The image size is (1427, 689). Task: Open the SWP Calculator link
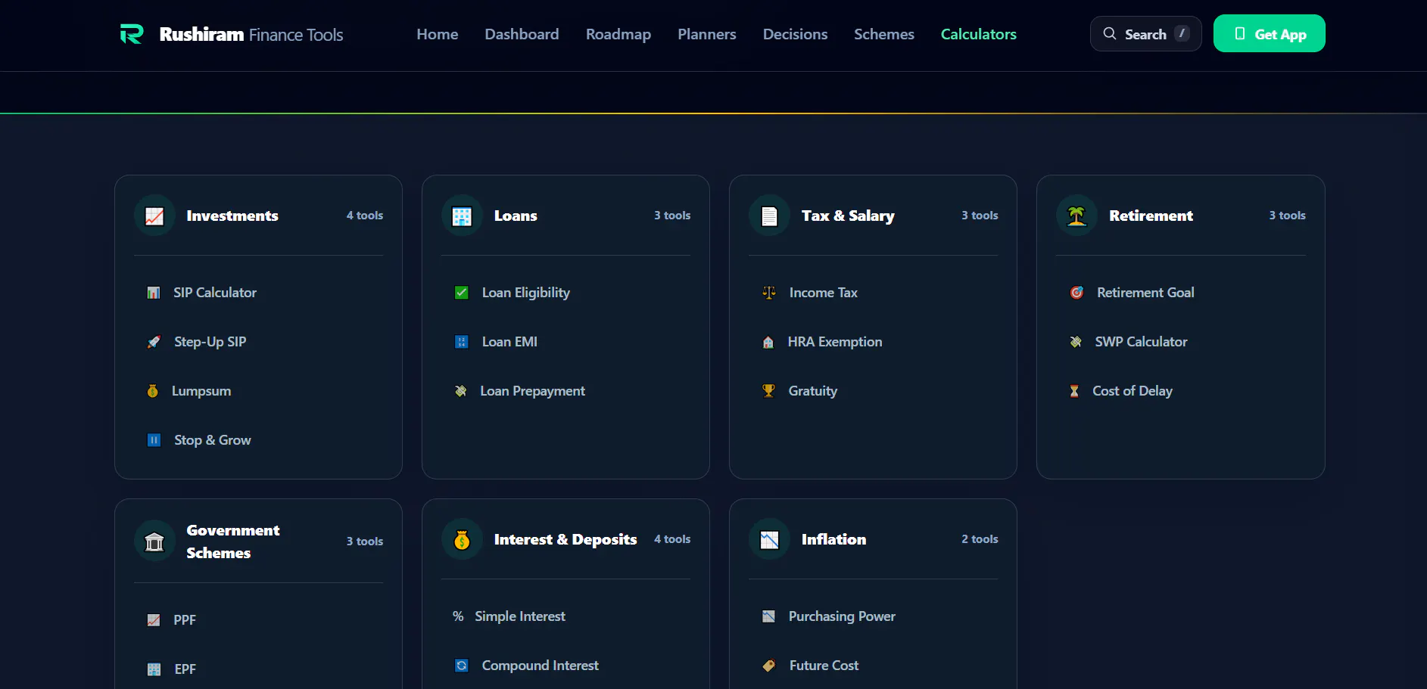pyautogui.click(x=1142, y=342)
